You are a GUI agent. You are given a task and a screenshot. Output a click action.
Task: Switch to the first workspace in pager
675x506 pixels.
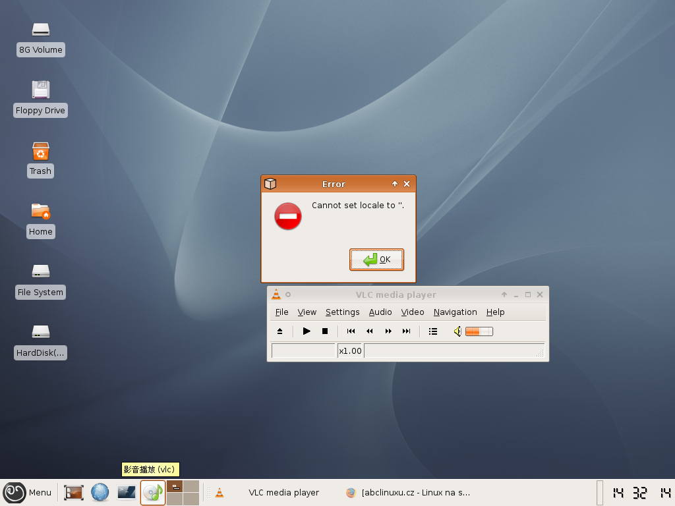click(x=175, y=487)
